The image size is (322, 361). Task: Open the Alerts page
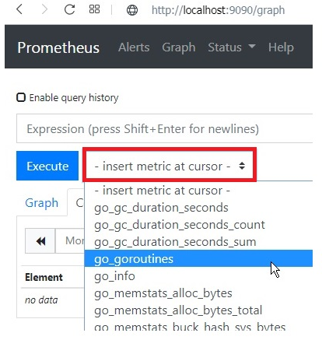[x=134, y=47]
